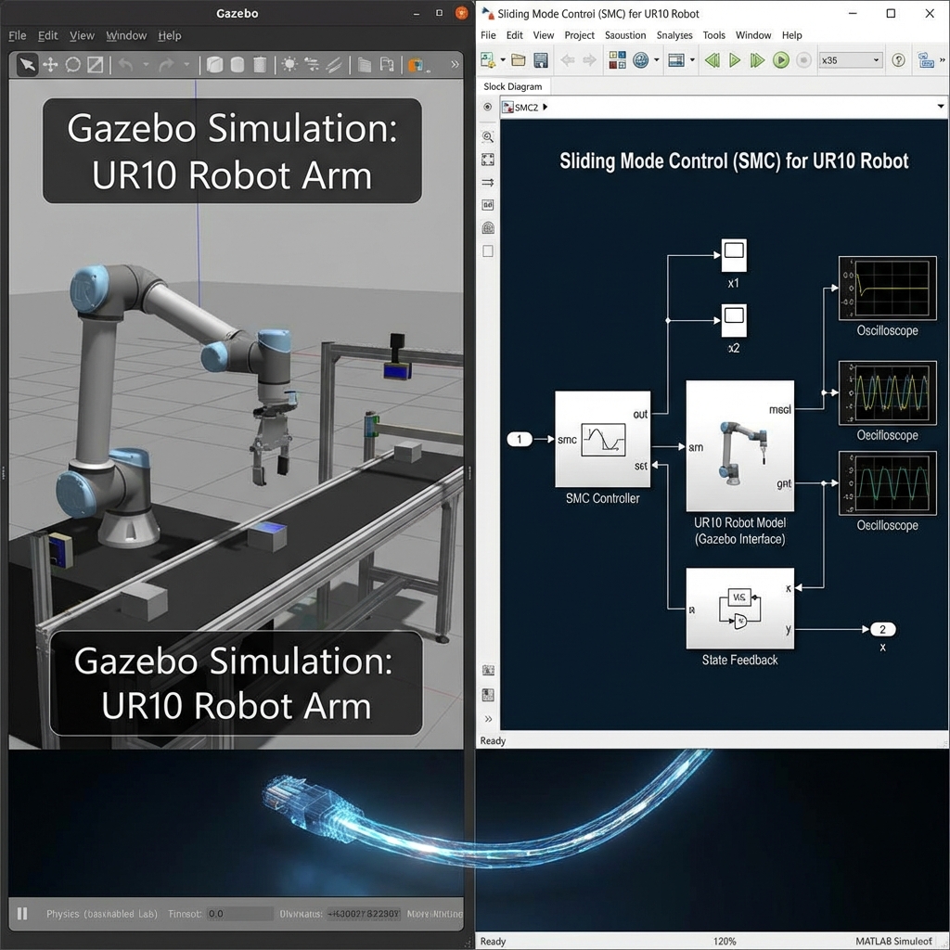This screenshot has width=950, height=950.
Task: Select the arrow selection tool in Gazebo
Action: point(27,64)
